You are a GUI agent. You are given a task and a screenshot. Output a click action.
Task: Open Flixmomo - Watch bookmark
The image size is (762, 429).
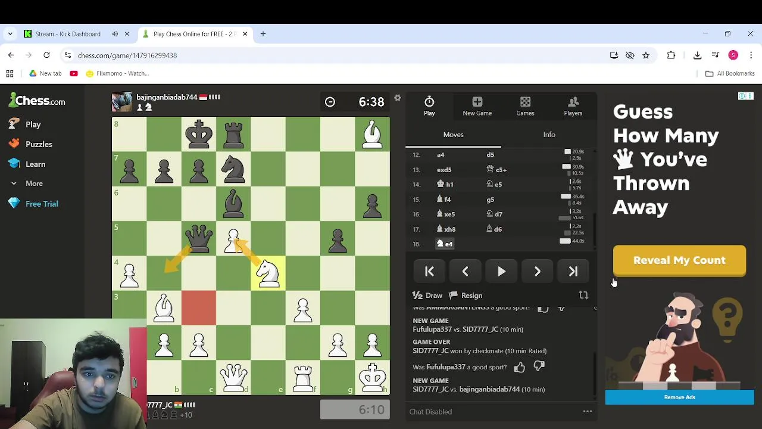117,73
